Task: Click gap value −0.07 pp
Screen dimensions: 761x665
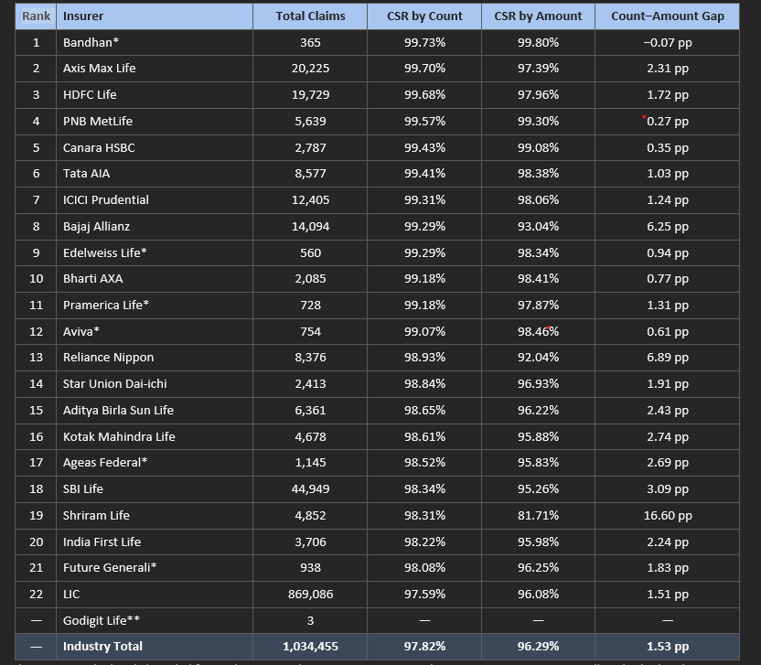Action: click(x=668, y=43)
